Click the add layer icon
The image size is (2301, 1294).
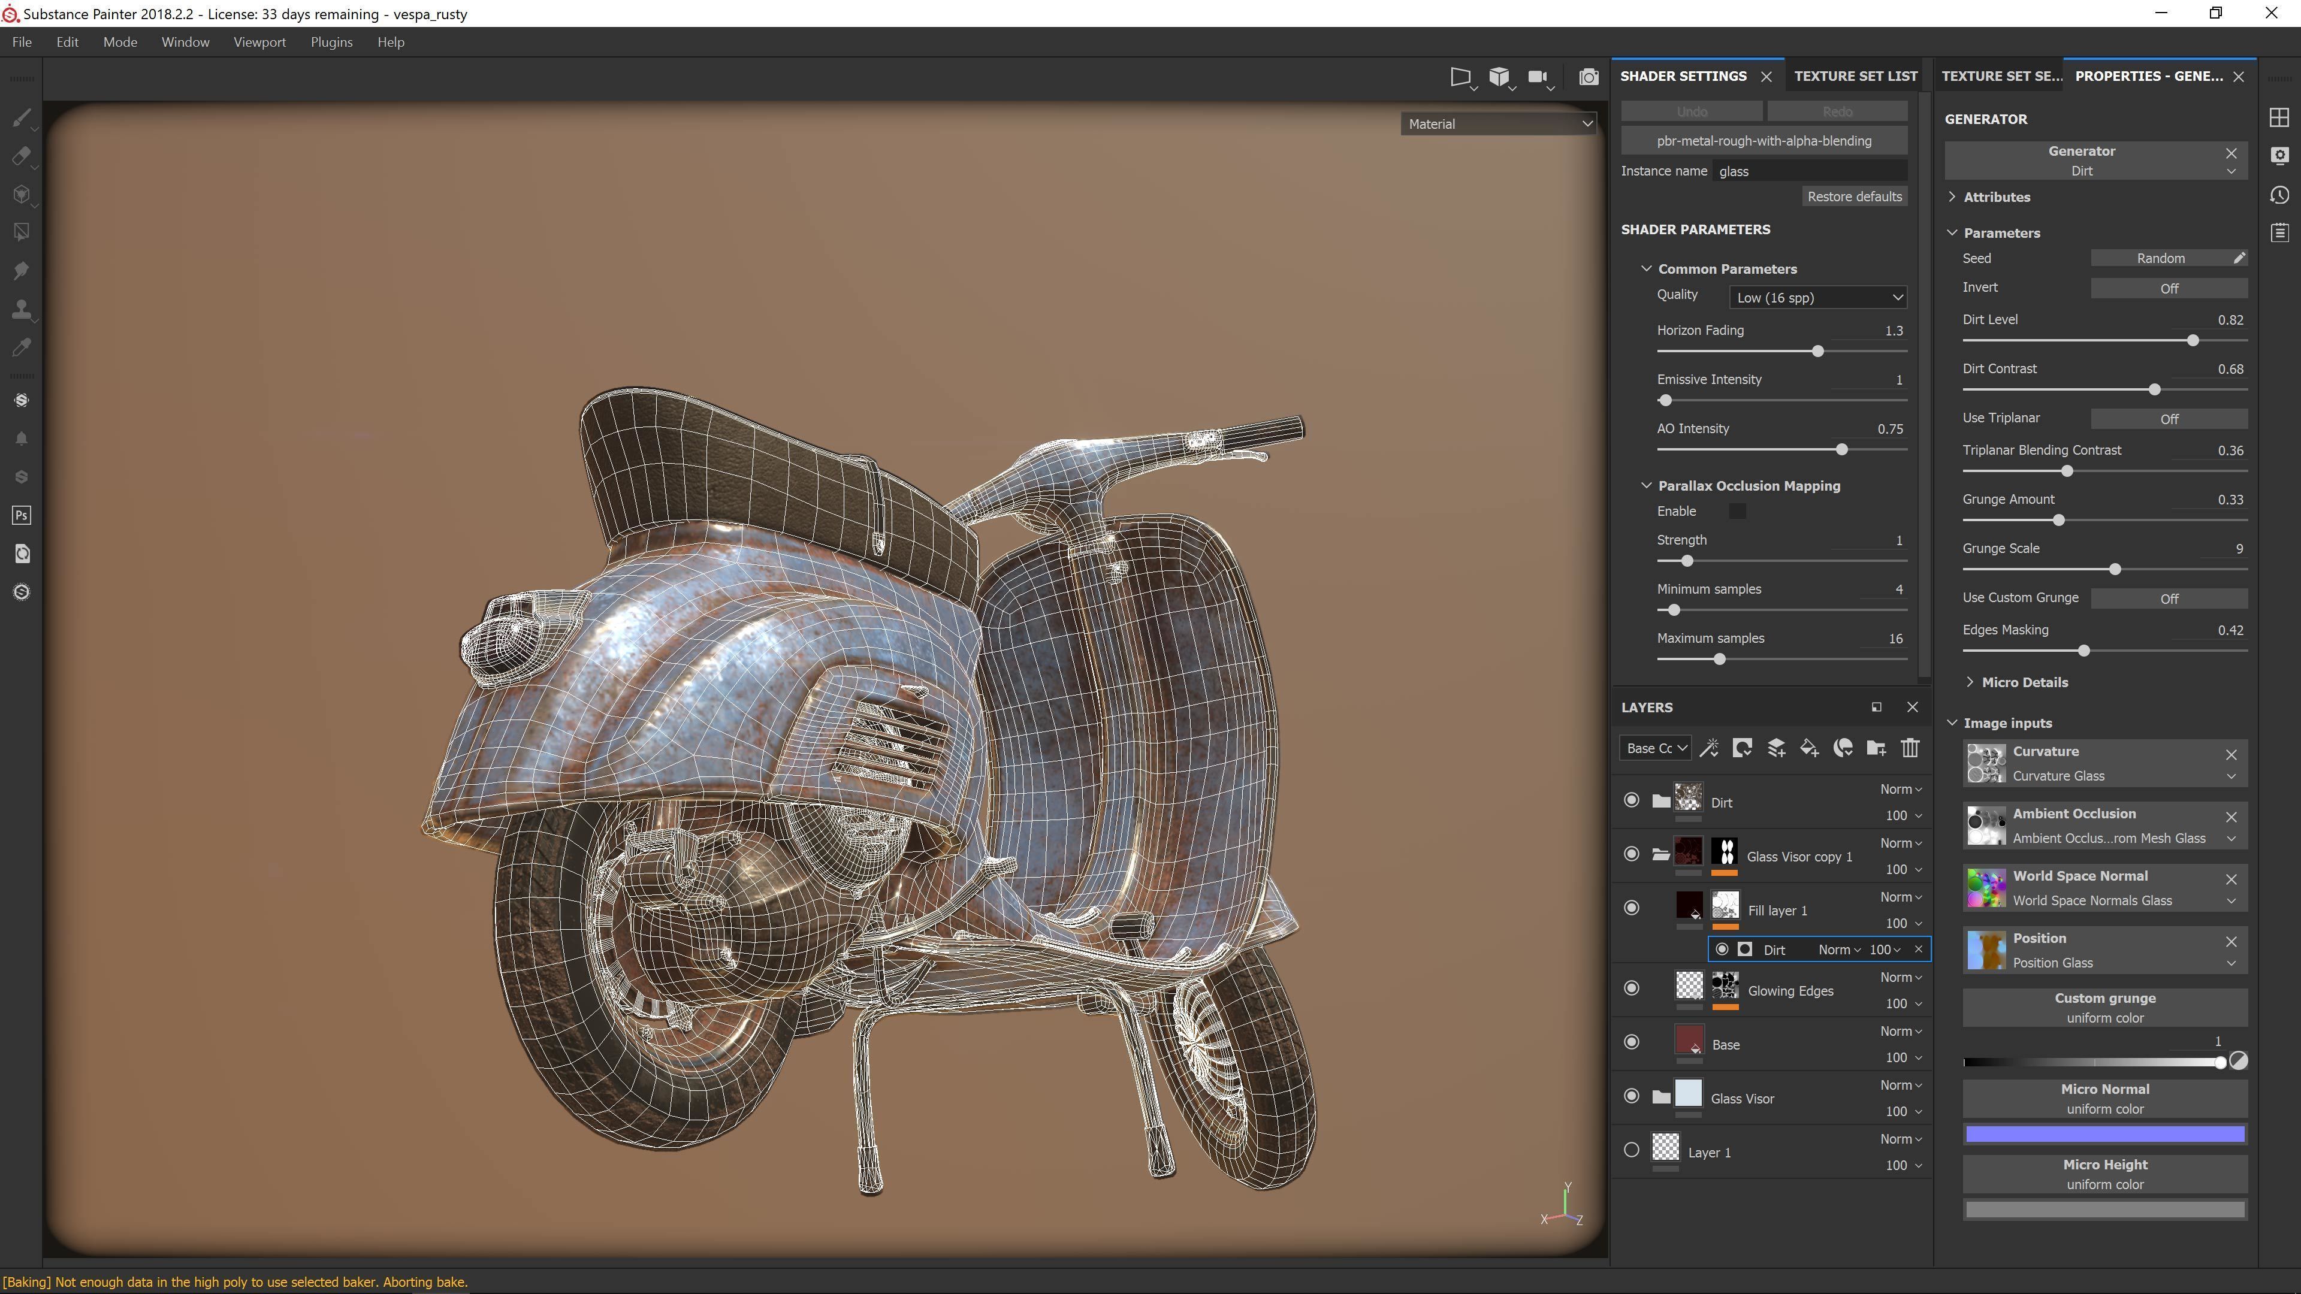pos(1775,748)
